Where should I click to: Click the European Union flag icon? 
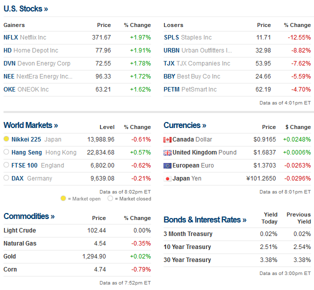167,165
